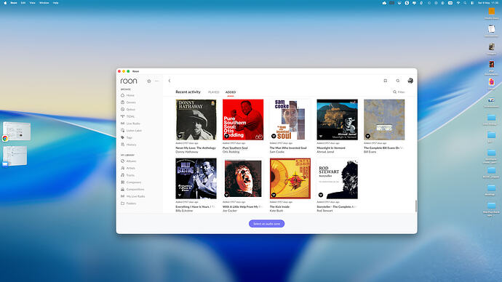Open Folders in My Library
The width and height of the screenshot is (502, 282).
(128, 204)
